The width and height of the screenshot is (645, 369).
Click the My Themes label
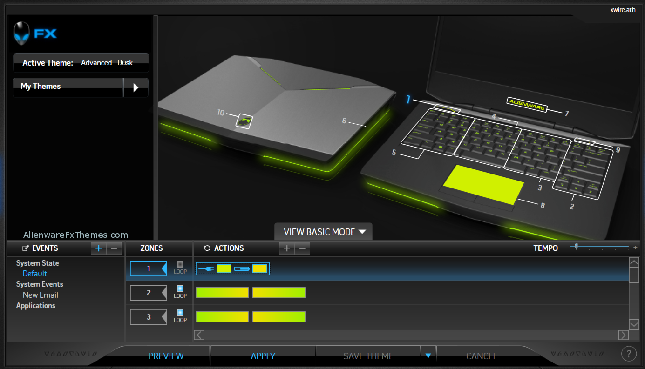coord(41,86)
